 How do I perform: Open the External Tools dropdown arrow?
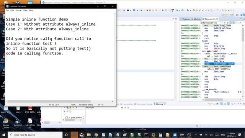coord(190,10)
